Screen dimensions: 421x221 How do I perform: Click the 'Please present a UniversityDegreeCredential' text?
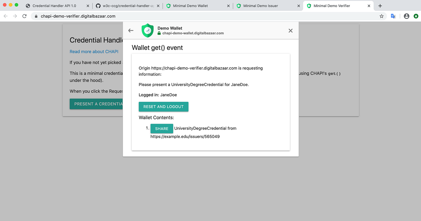pos(194,84)
